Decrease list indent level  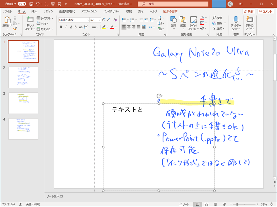141,20
